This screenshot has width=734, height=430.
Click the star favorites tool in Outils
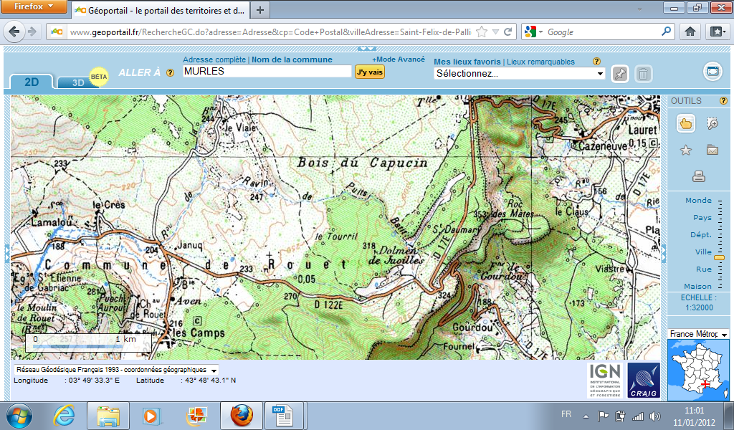pyautogui.click(x=686, y=150)
